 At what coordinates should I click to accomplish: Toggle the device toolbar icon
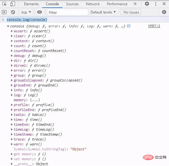click(x=13, y=4)
